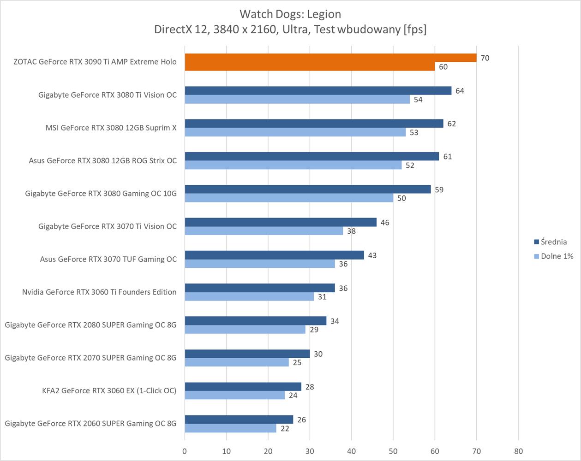Click the DirectX 12 subtitle line
Viewport: 581px width, 461px height.
coord(290,30)
